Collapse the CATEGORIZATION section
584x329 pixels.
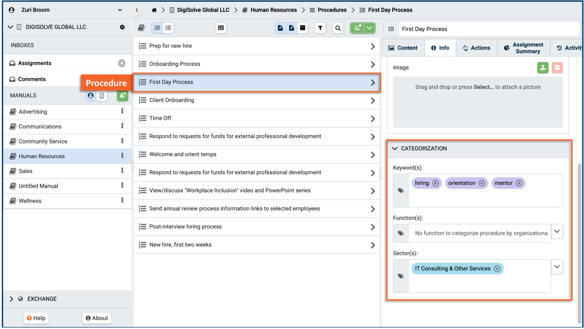pyautogui.click(x=395, y=149)
